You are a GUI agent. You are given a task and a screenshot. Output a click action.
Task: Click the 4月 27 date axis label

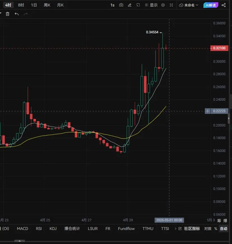[86, 220]
